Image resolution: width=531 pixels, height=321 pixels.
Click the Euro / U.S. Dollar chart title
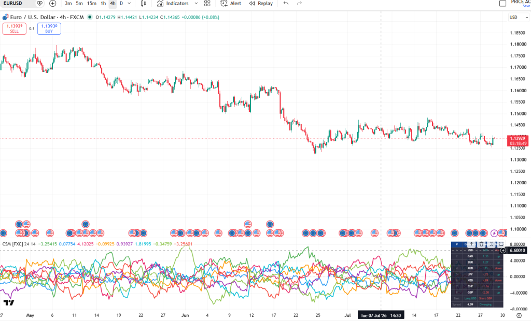click(x=47, y=17)
